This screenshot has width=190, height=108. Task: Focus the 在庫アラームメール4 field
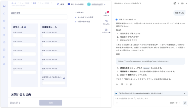click(x=54, y=63)
